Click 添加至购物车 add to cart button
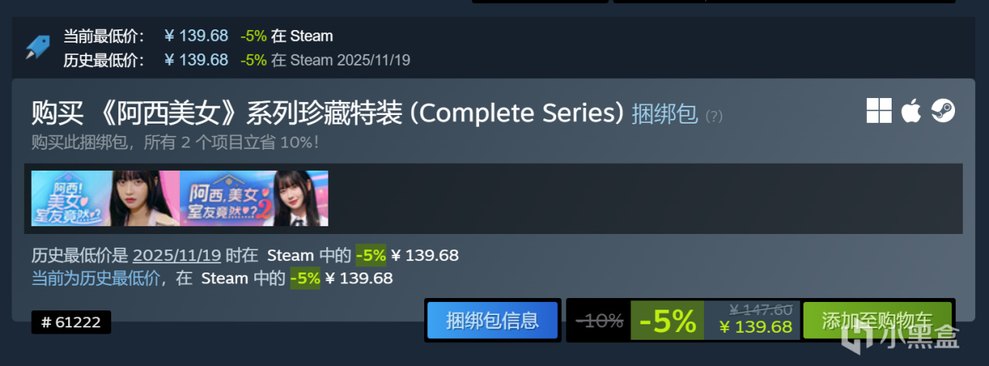The width and height of the screenshot is (989, 366). 877,320
